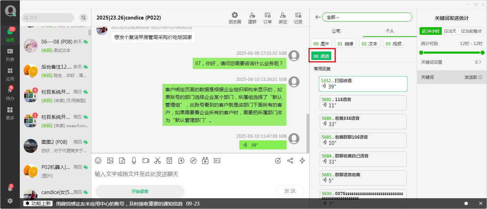Expand the 全部 dropdown at panel top
The width and height of the screenshot is (487, 209).
[367, 17]
